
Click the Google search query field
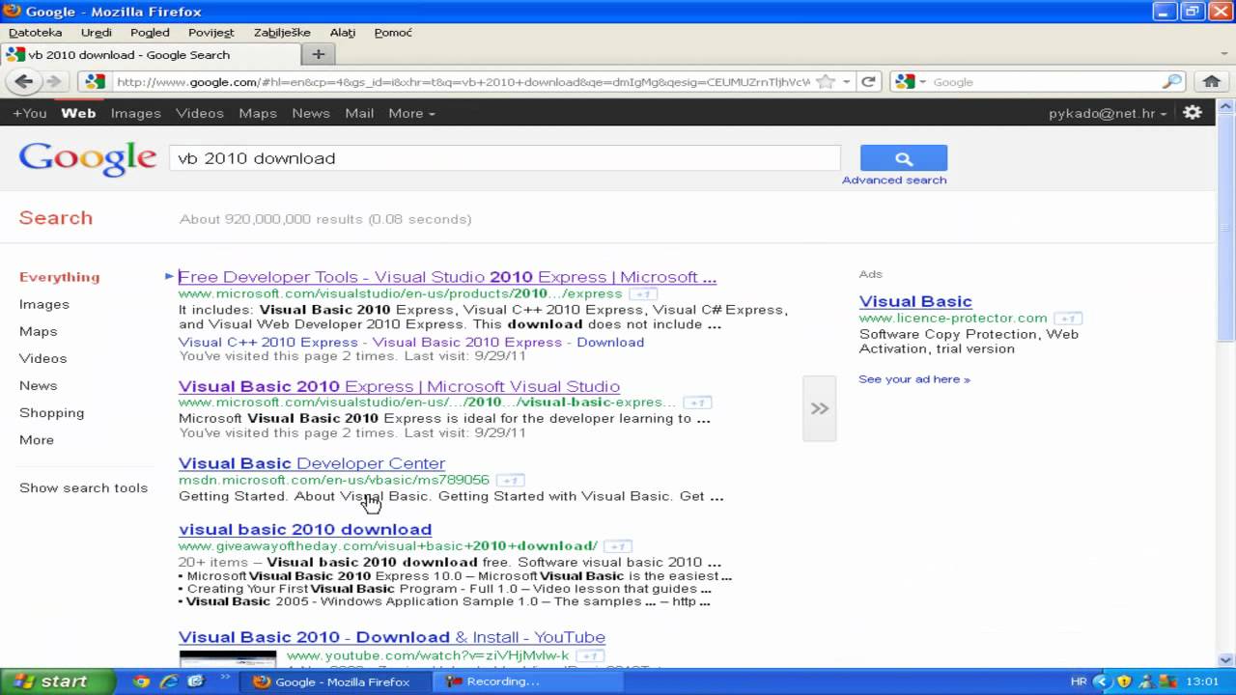[505, 158]
